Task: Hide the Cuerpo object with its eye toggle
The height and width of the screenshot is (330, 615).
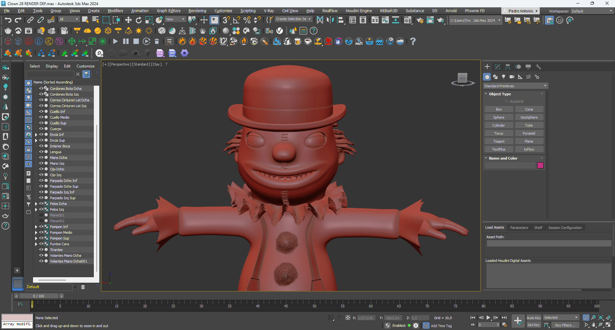Action: (41, 129)
